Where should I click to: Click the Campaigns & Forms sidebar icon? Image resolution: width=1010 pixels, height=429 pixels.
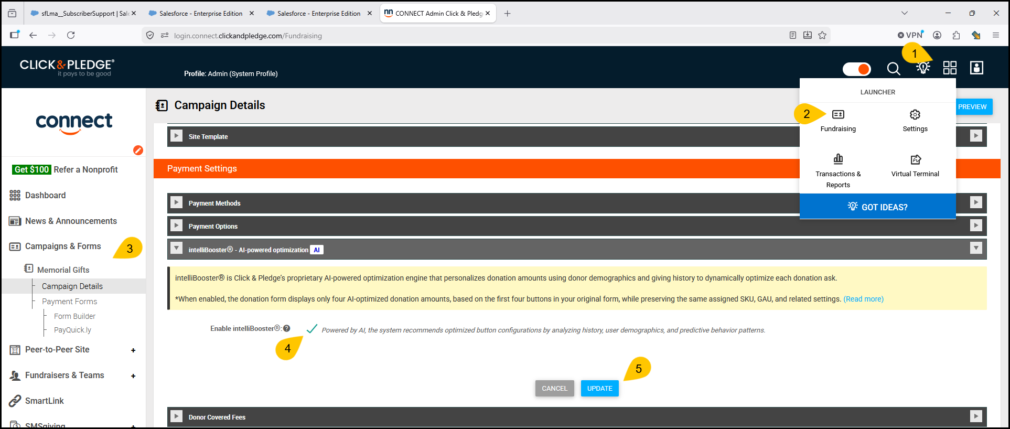15,246
